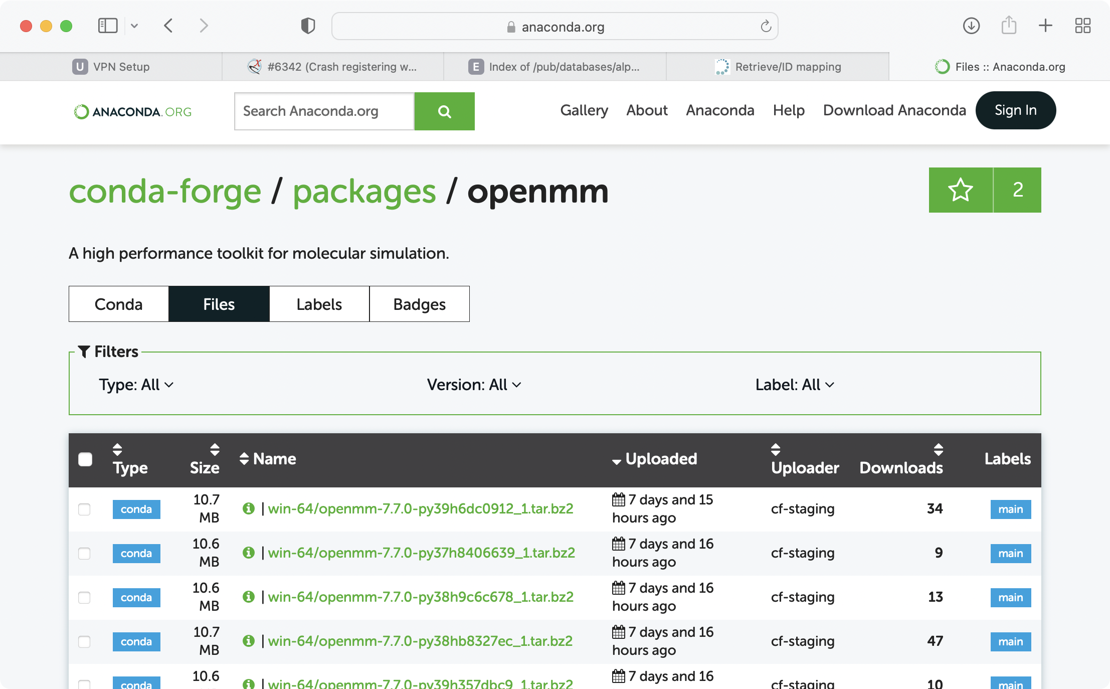Click info icon for py39h6dc0912 file
The width and height of the screenshot is (1110, 689).
[249, 508]
